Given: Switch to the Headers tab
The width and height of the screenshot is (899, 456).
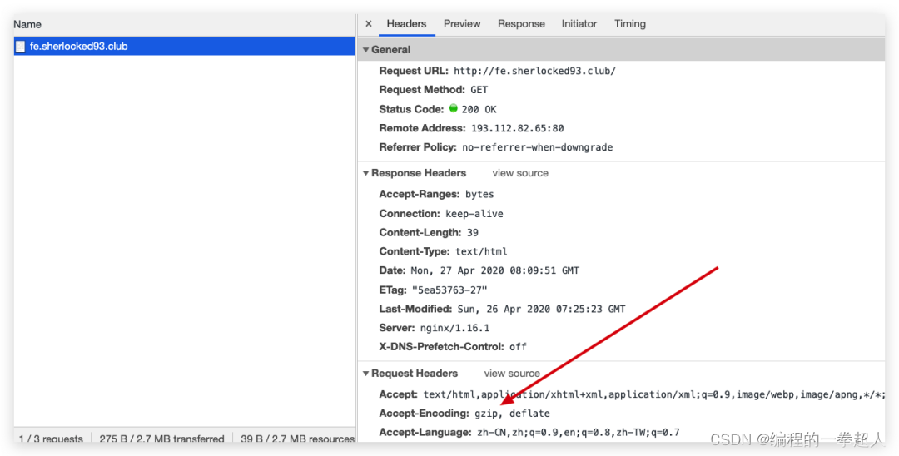Looking at the screenshot, I should coord(406,24).
